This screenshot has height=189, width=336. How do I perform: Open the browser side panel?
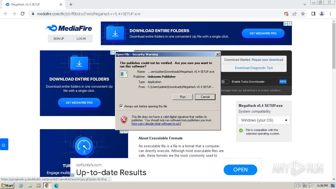coord(313,14)
